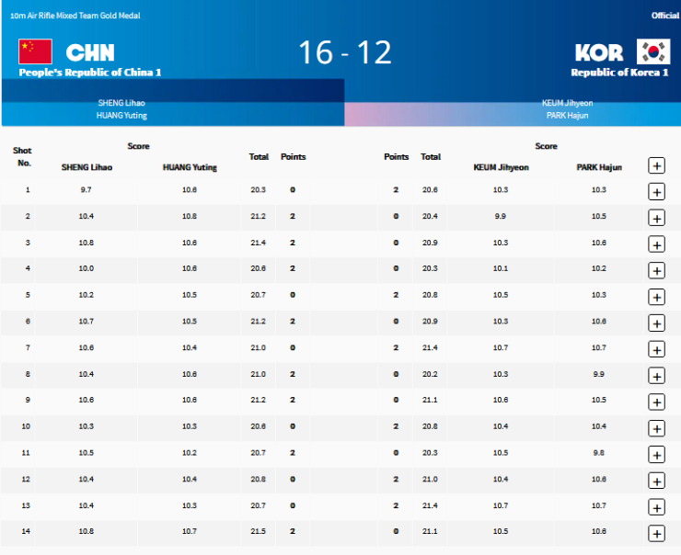Click Republic of Korea 1 label
This screenshot has height=555, width=681.
[x=619, y=73]
